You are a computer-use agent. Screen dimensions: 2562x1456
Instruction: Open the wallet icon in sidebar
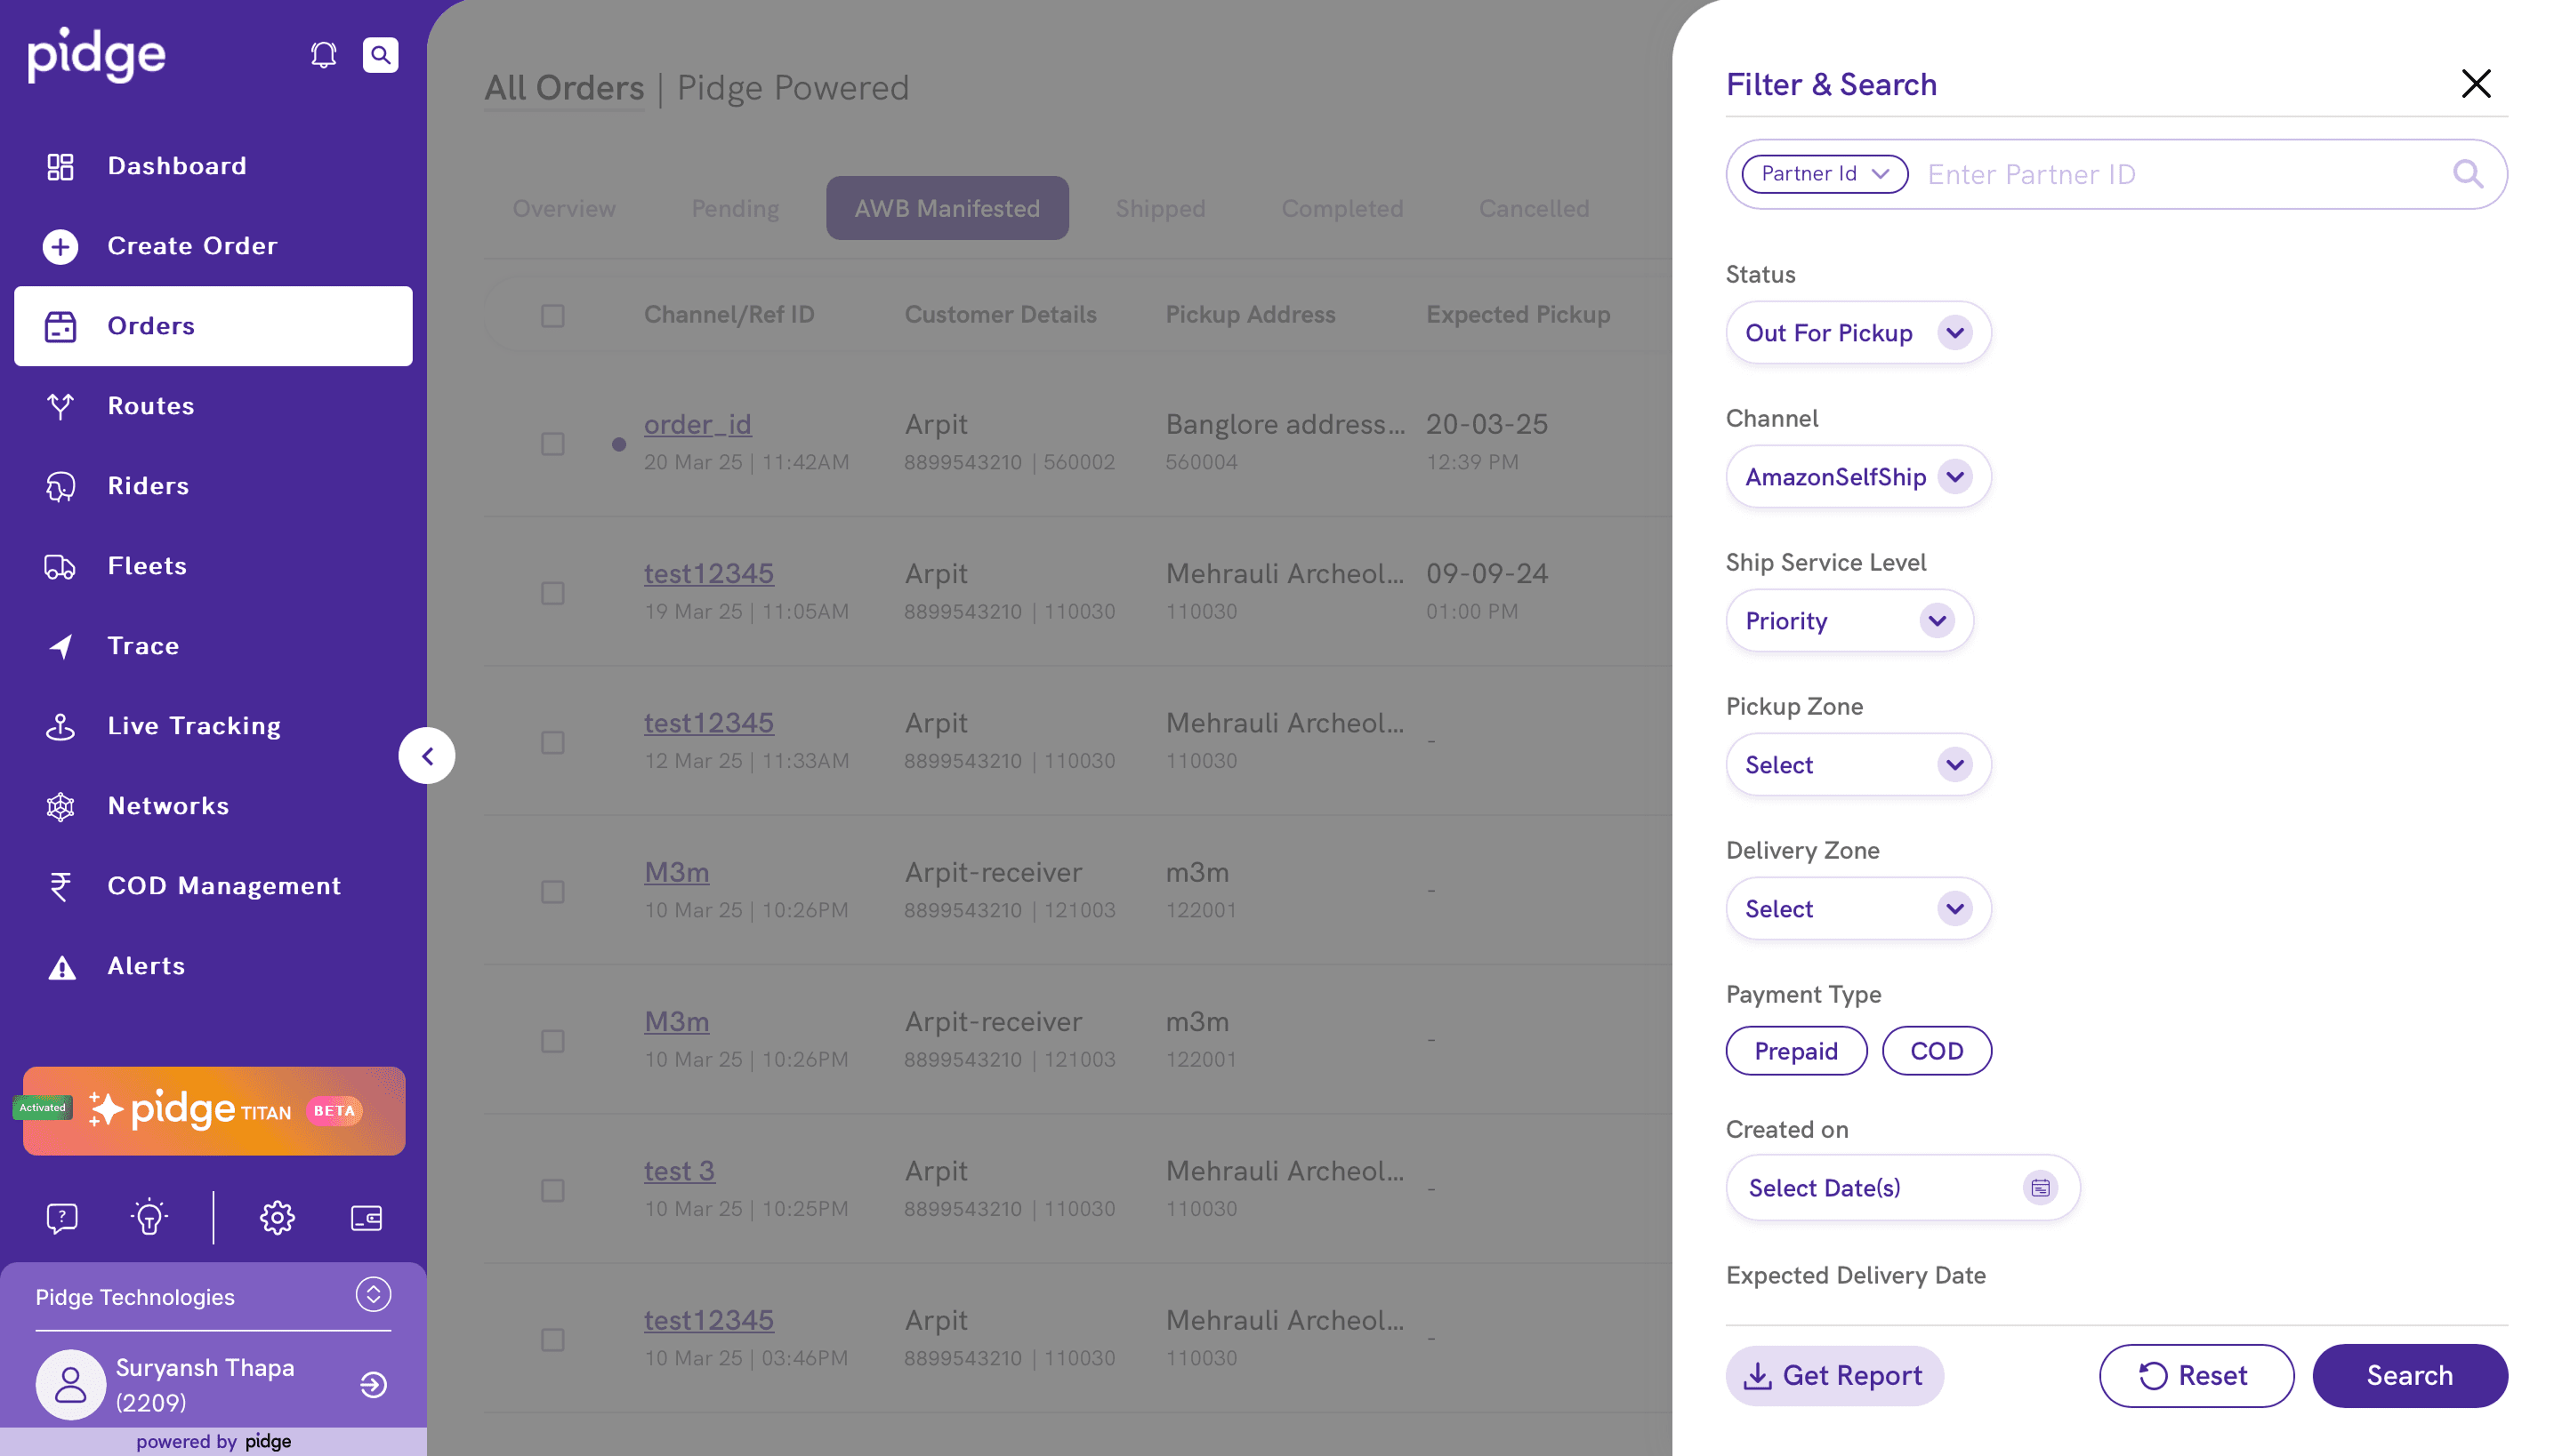pos(367,1217)
